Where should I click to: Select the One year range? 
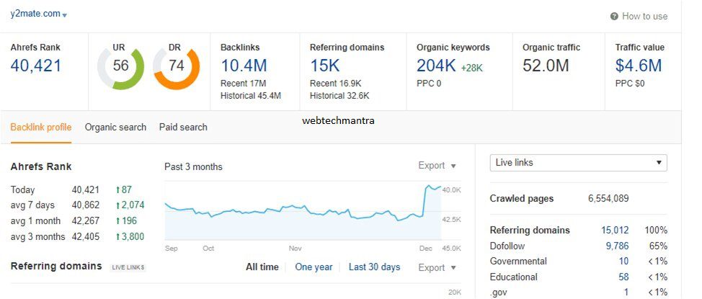coord(314,267)
